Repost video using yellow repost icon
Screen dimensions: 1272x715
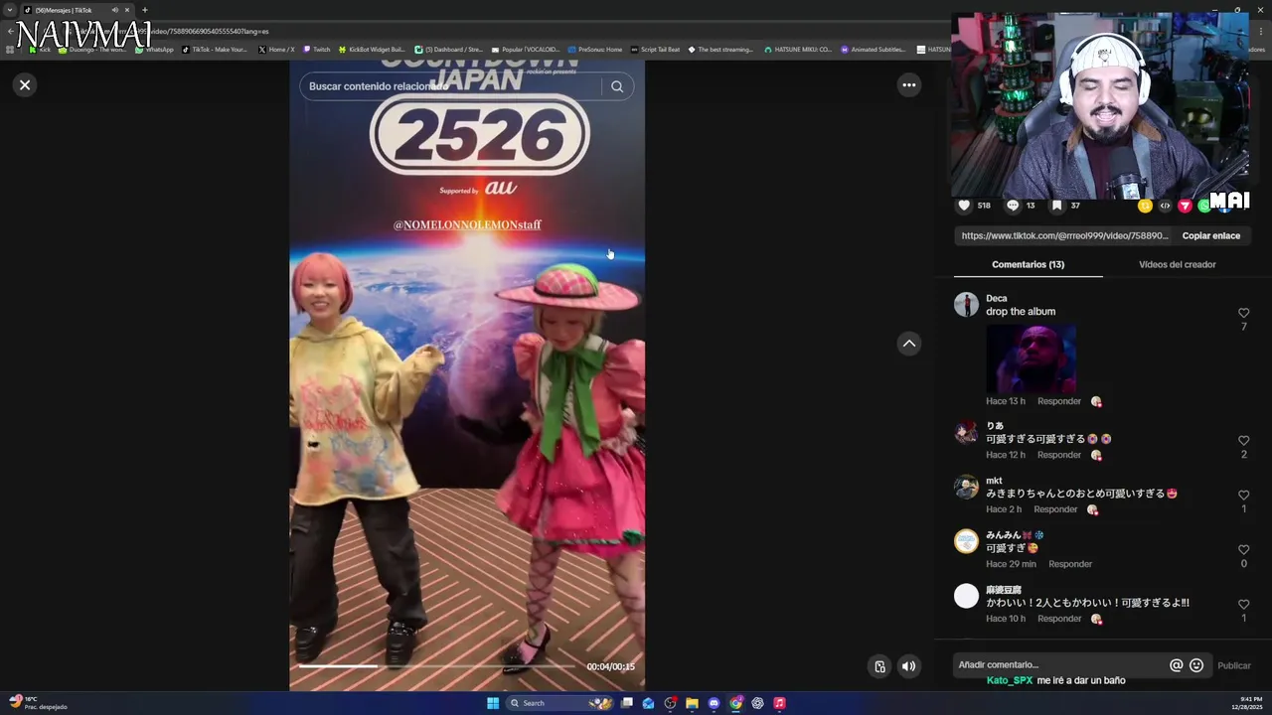click(x=1145, y=206)
